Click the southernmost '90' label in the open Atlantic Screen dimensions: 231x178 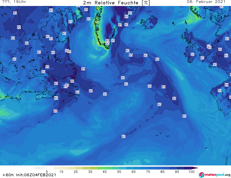click(124, 136)
